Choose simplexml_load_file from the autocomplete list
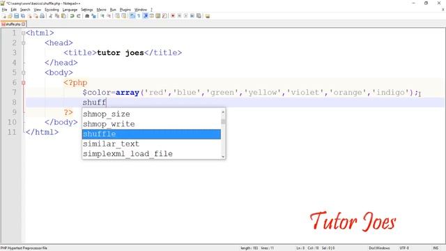446x251 pixels. click(151, 153)
